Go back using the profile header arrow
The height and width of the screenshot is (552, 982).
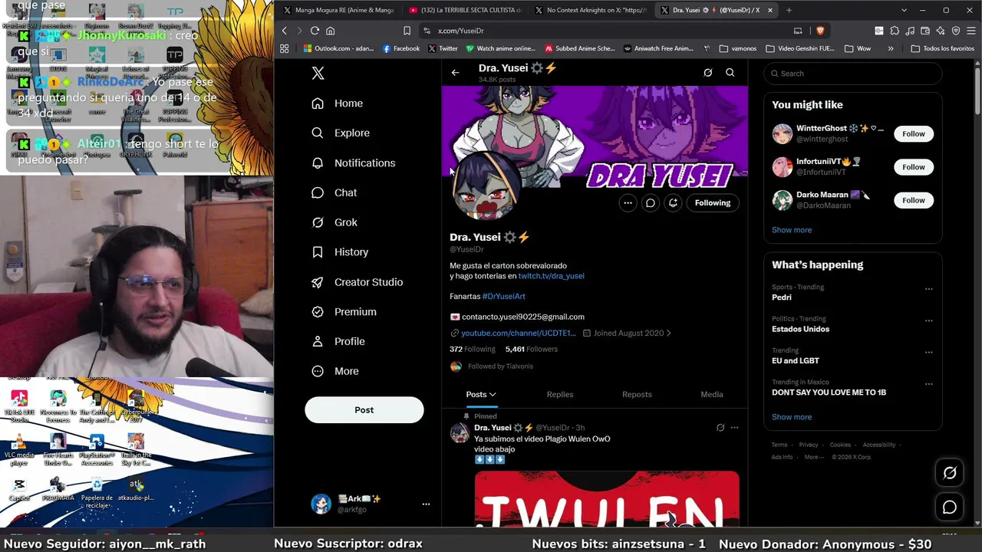(x=455, y=73)
